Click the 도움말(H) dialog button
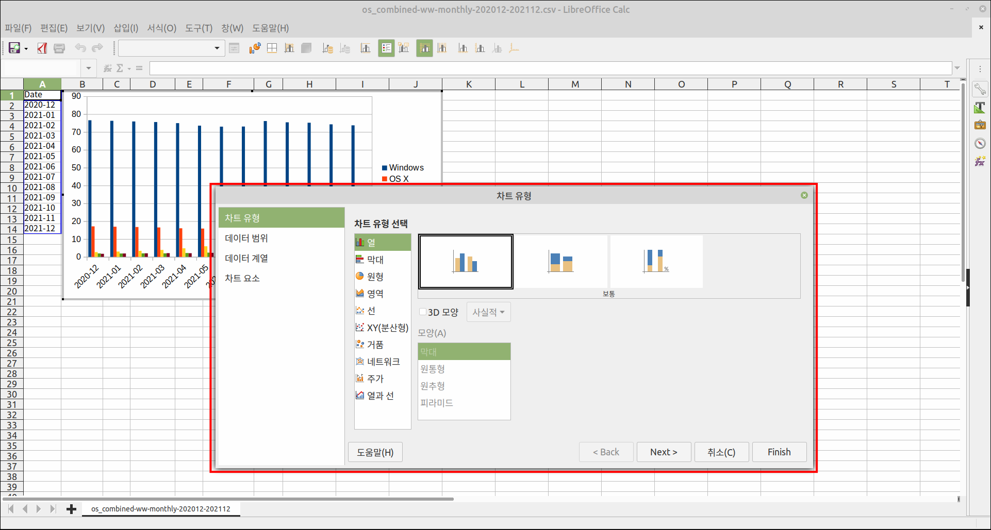The height and width of the screenshot is (530, 991). point(375,452)
